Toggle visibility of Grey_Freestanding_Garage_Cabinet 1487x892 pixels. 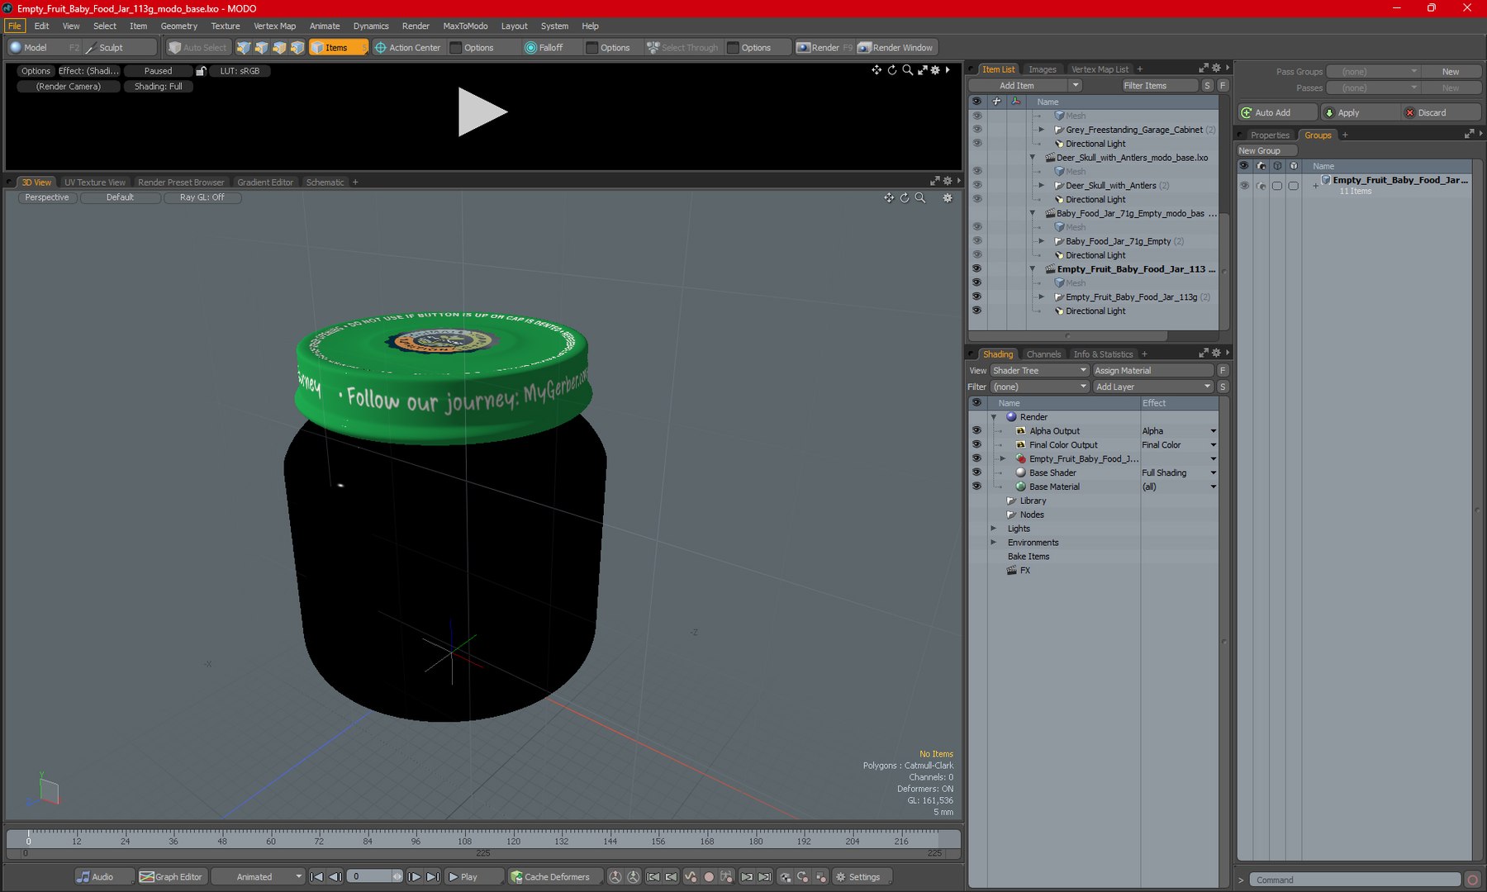pyautogui.click(x=976, y=130)
